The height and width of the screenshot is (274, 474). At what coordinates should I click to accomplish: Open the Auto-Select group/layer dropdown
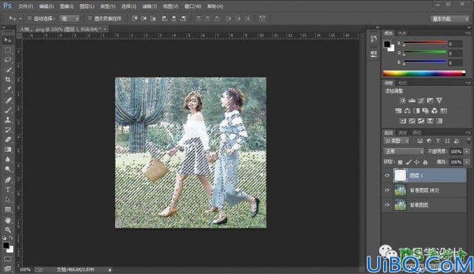(69, 18)
